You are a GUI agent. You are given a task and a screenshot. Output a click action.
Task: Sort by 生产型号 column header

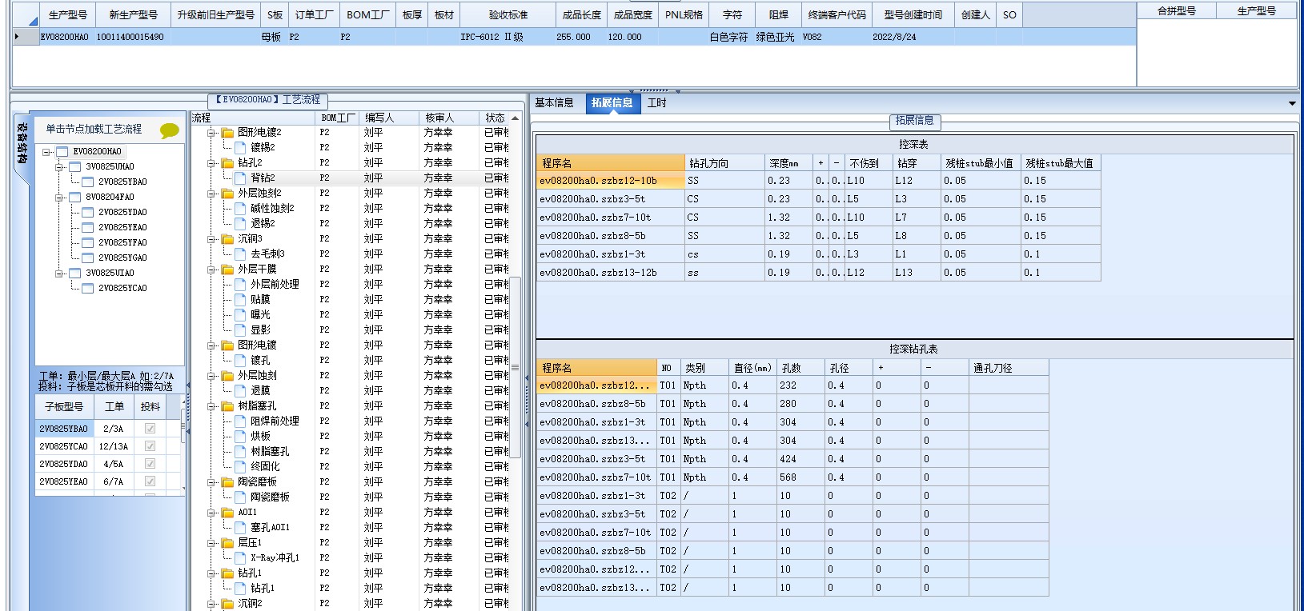[68, 15]
